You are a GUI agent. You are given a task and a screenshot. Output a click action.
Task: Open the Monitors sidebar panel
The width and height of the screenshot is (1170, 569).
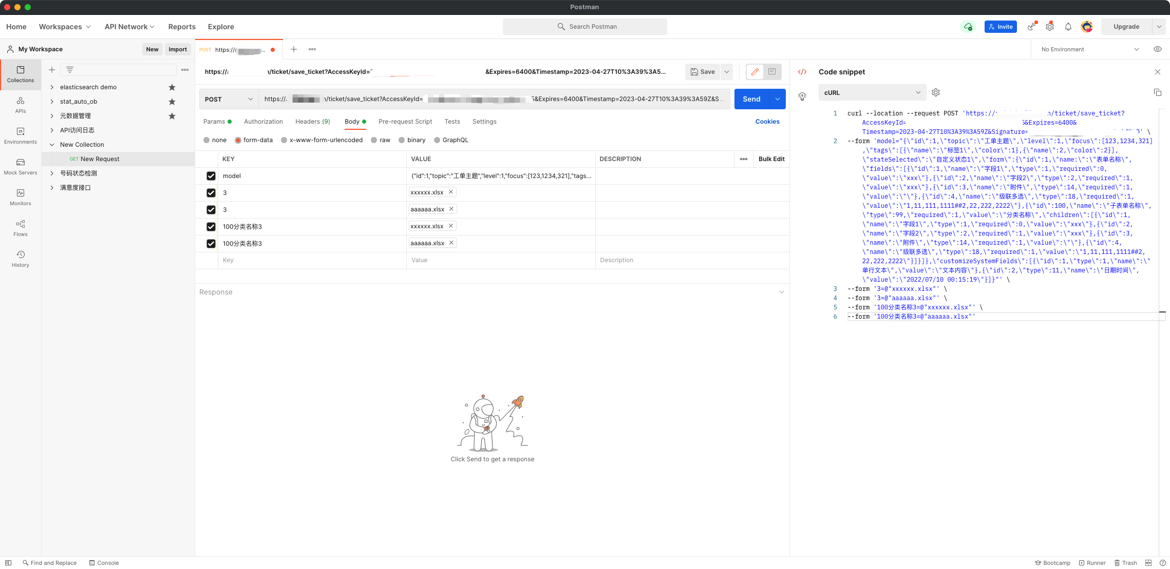[x=21, y=198]
